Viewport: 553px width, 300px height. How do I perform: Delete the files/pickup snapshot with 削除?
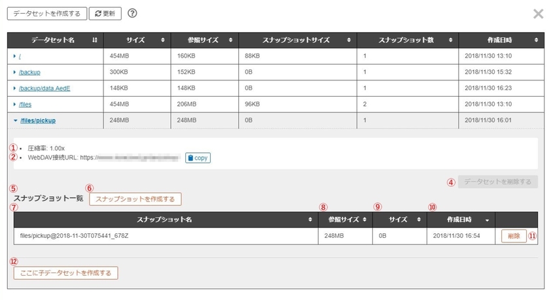(x=514, y=237)
